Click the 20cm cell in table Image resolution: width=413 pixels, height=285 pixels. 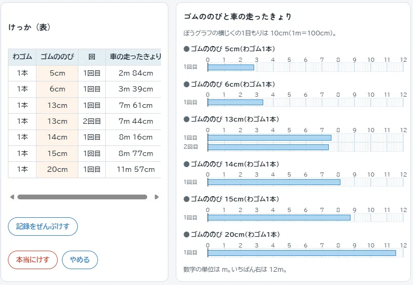pos(57,170)
